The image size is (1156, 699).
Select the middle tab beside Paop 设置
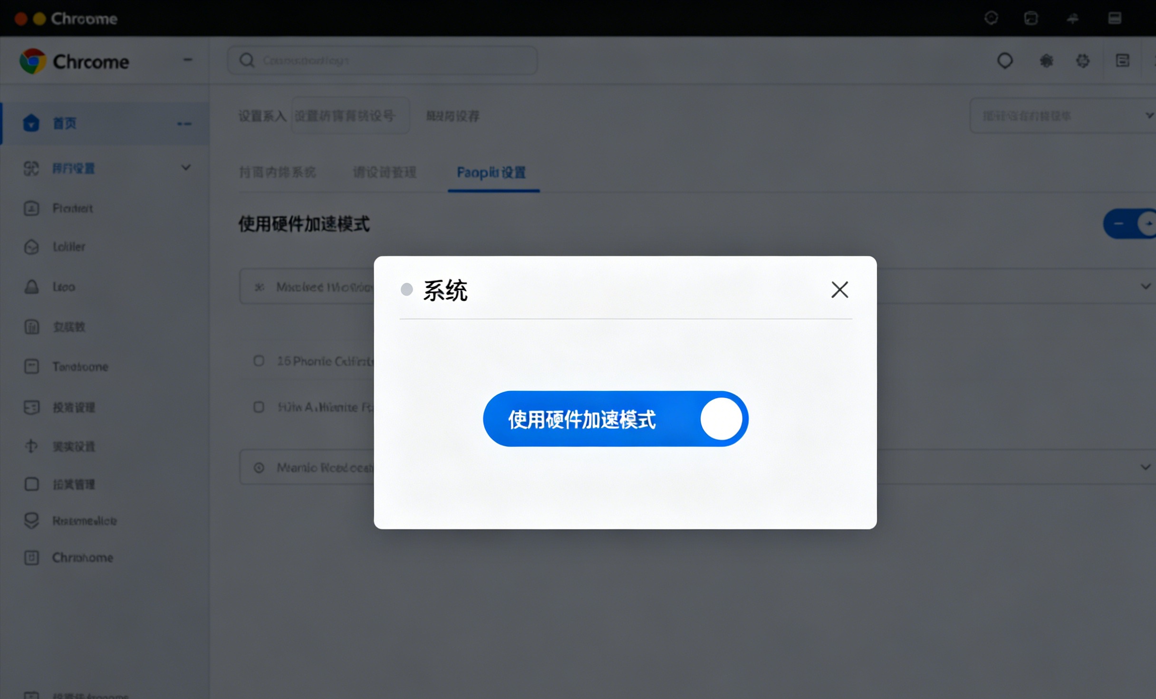[x=385, y=172]
